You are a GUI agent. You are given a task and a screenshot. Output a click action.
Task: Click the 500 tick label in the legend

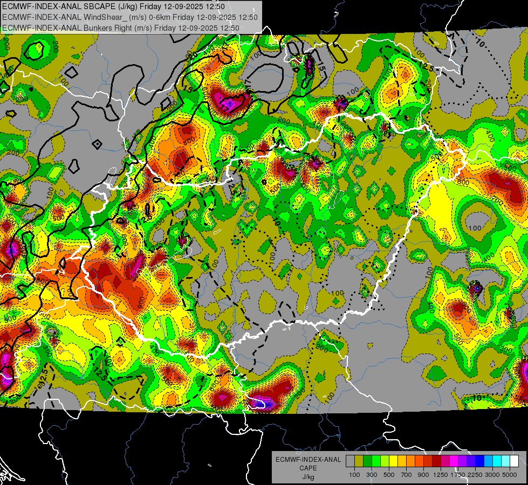389,475
